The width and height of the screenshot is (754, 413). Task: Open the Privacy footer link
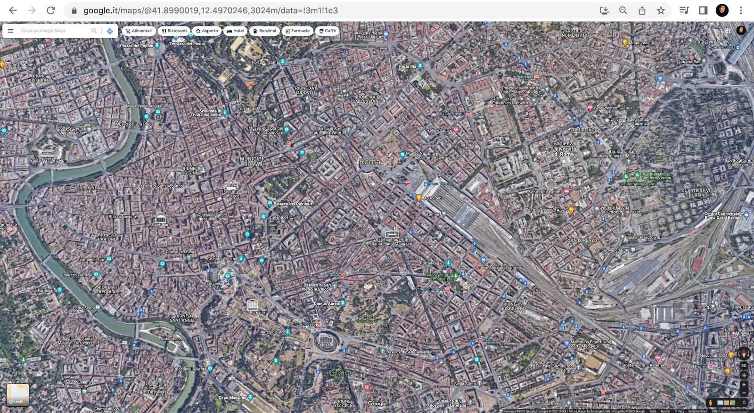(x=679, y=411)
